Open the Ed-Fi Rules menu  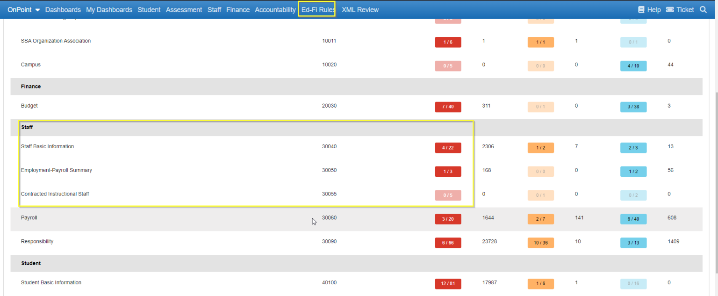(316, 9)
